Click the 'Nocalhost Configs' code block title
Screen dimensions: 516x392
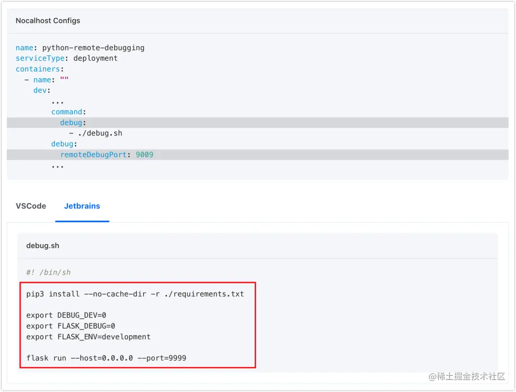(48, 21)
